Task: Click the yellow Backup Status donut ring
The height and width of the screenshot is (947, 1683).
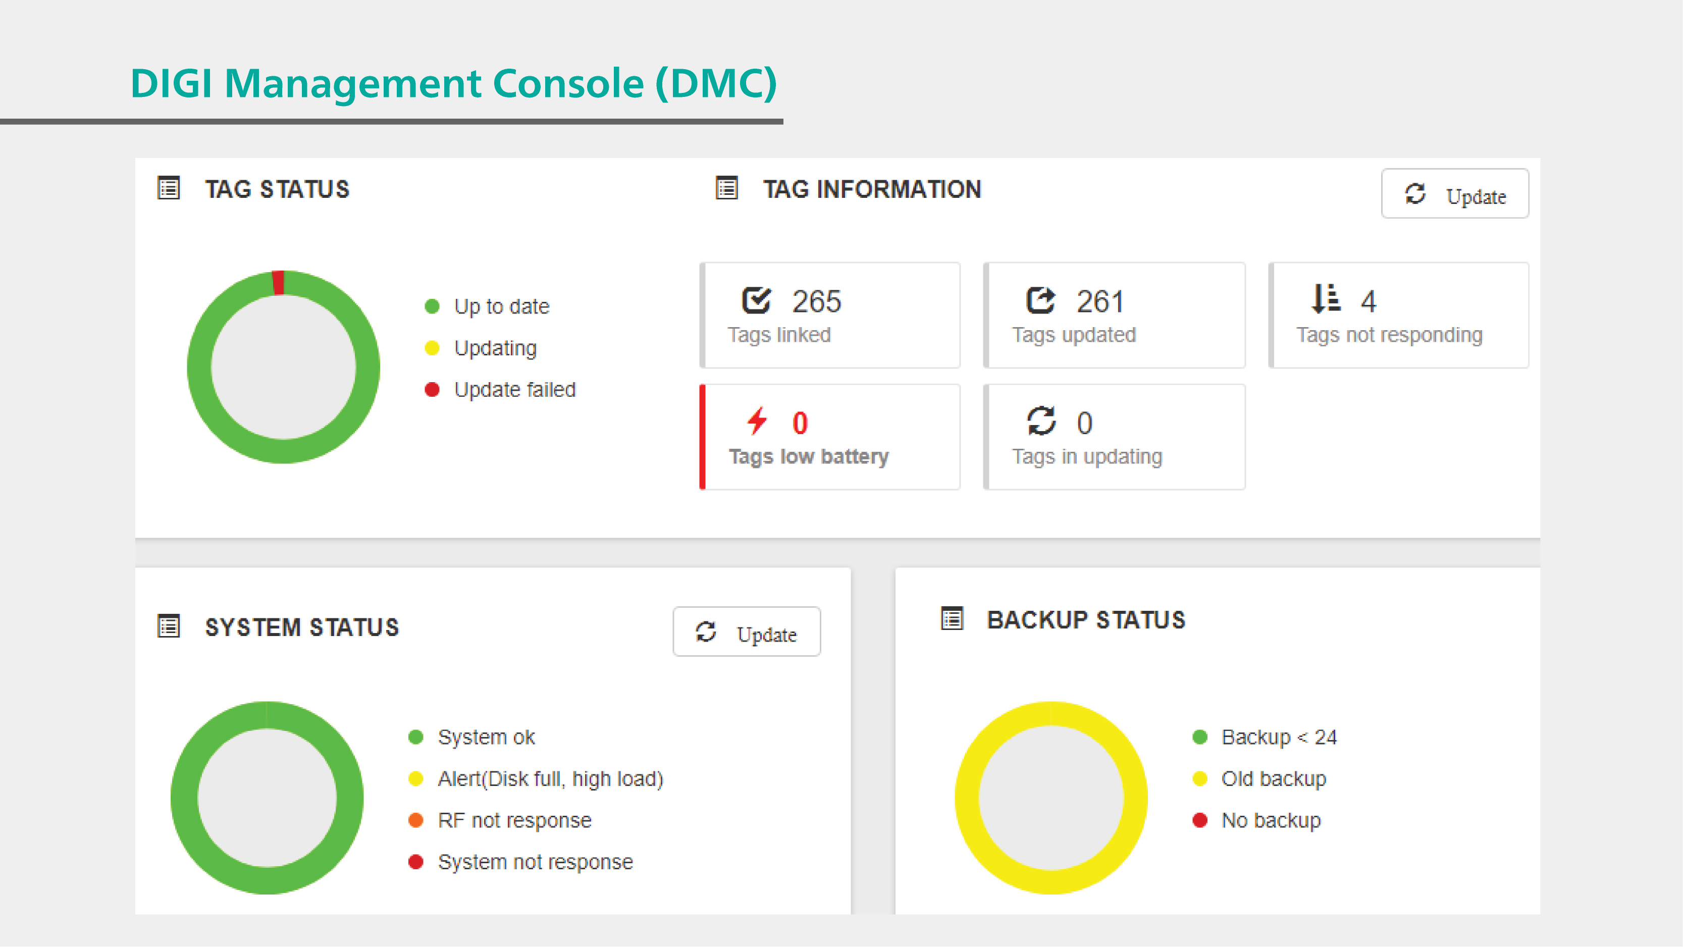Action: pos(967,799)
